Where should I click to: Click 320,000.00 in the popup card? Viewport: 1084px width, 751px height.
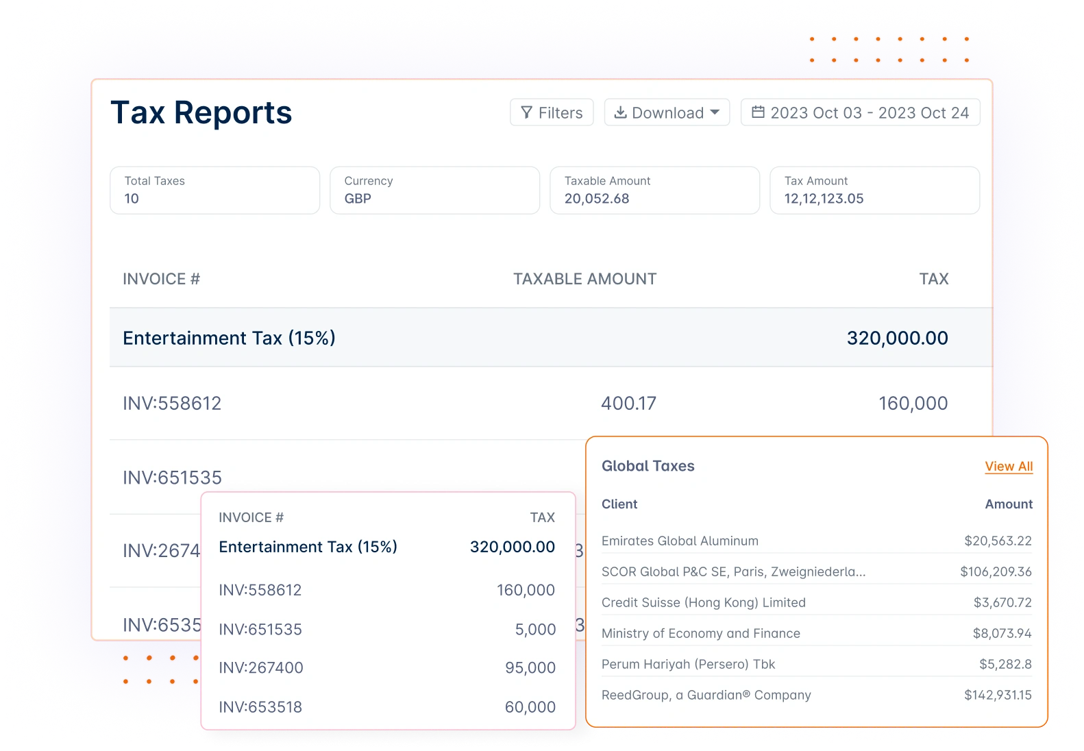coord(513,547)
